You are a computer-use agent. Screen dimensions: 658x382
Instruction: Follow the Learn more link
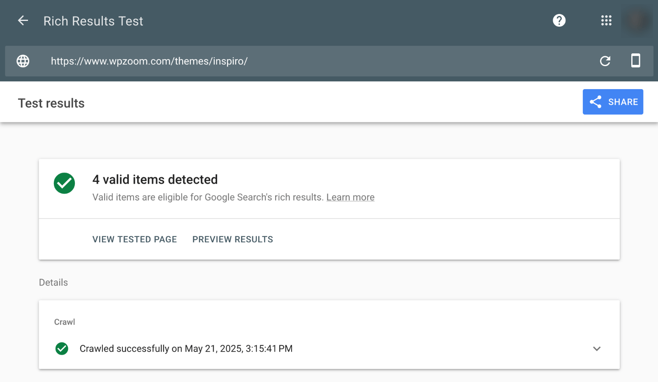pyautogui.click(x=350, y=198)
